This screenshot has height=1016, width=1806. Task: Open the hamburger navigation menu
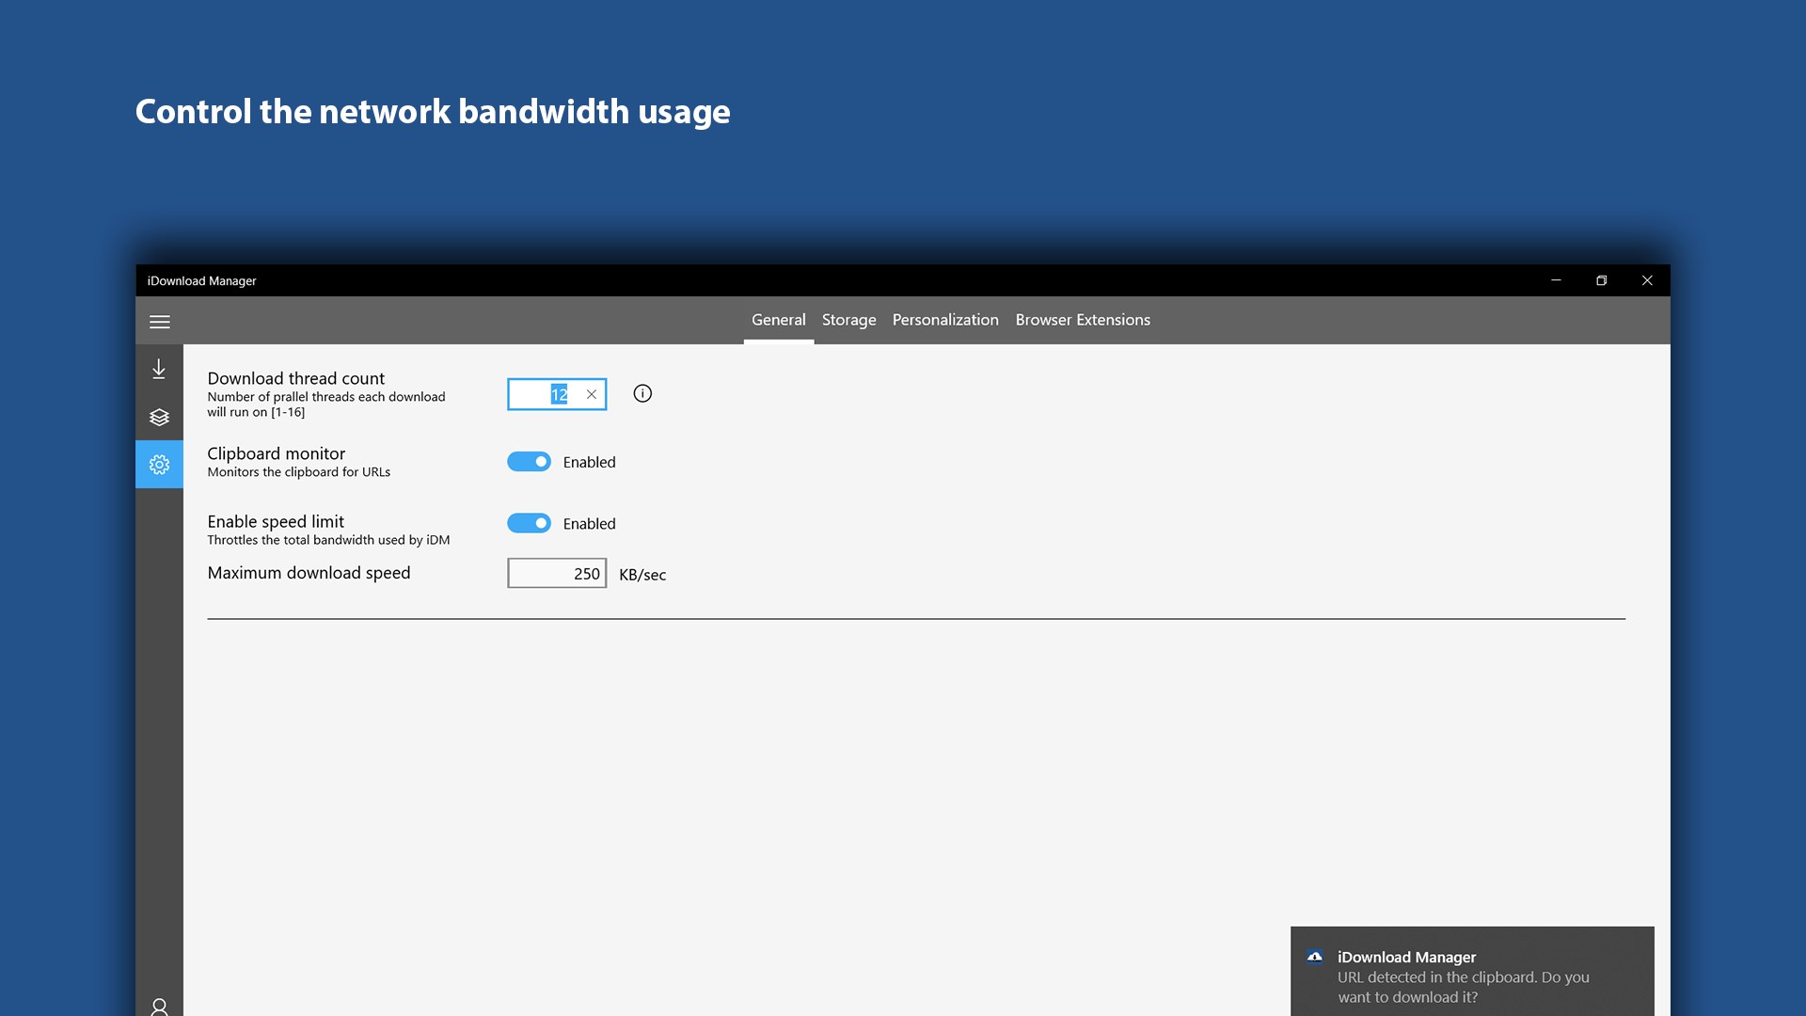click(x=159, y=322)
